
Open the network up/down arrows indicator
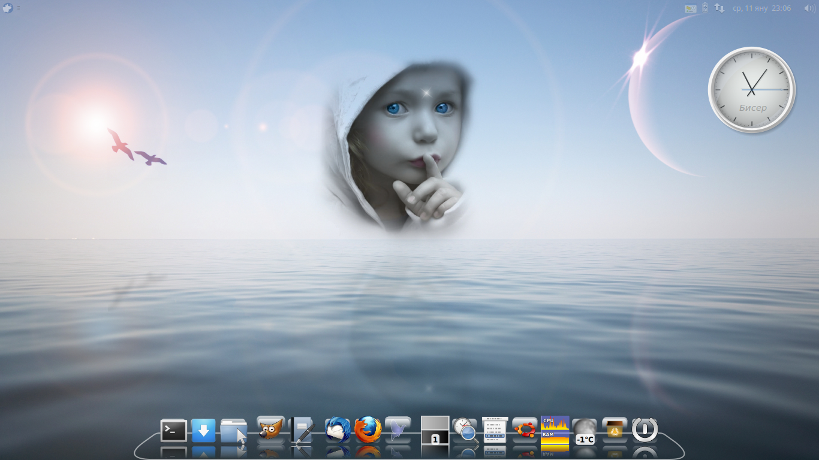[x=719, y=8]
